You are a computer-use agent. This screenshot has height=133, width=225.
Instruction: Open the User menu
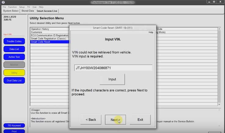coord(35,7)
